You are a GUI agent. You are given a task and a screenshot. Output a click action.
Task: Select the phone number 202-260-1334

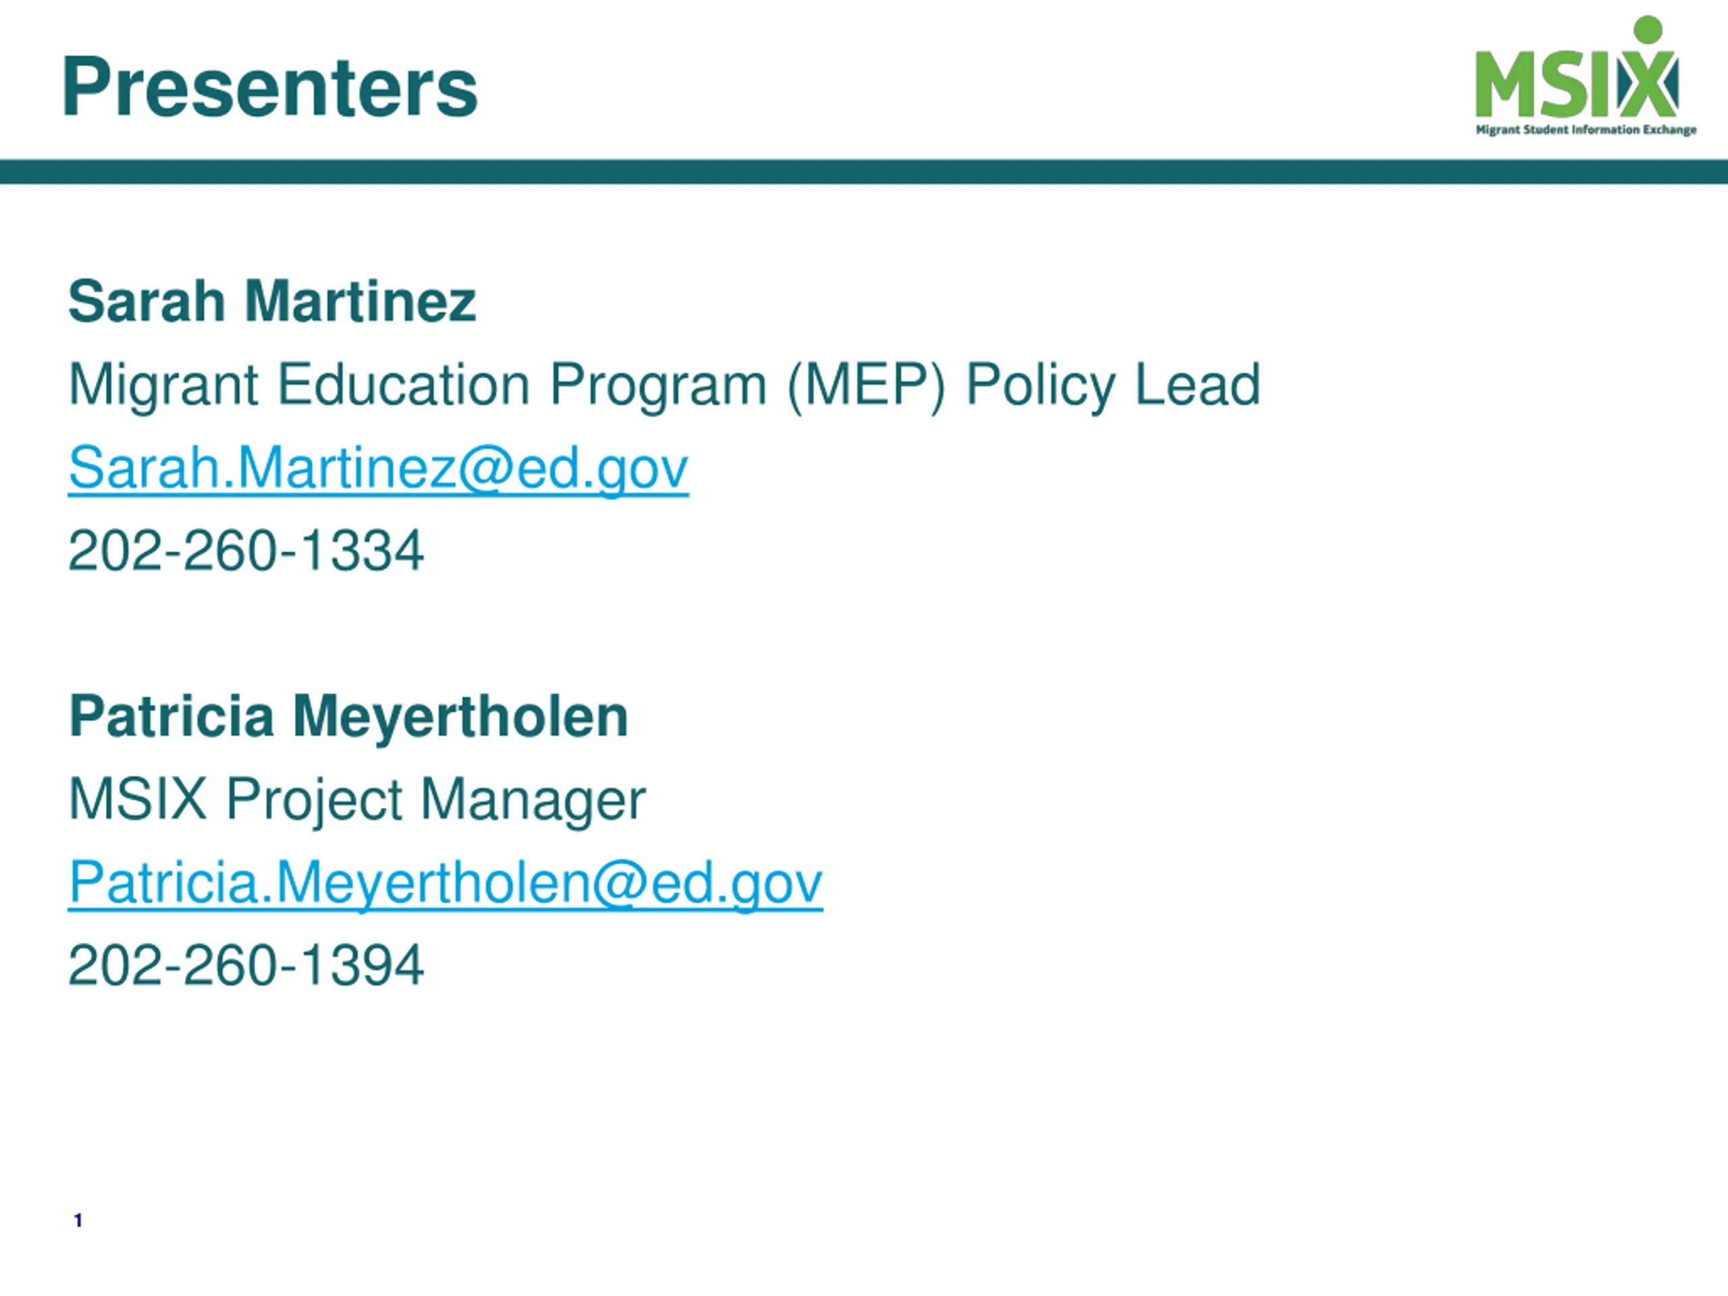pyautogui.click(x=246, y=550)
